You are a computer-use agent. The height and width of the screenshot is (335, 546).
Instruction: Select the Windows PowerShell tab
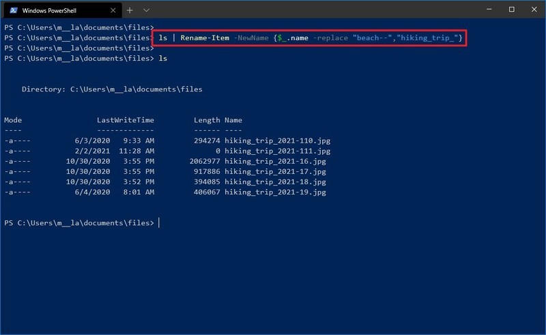point(63,10)
